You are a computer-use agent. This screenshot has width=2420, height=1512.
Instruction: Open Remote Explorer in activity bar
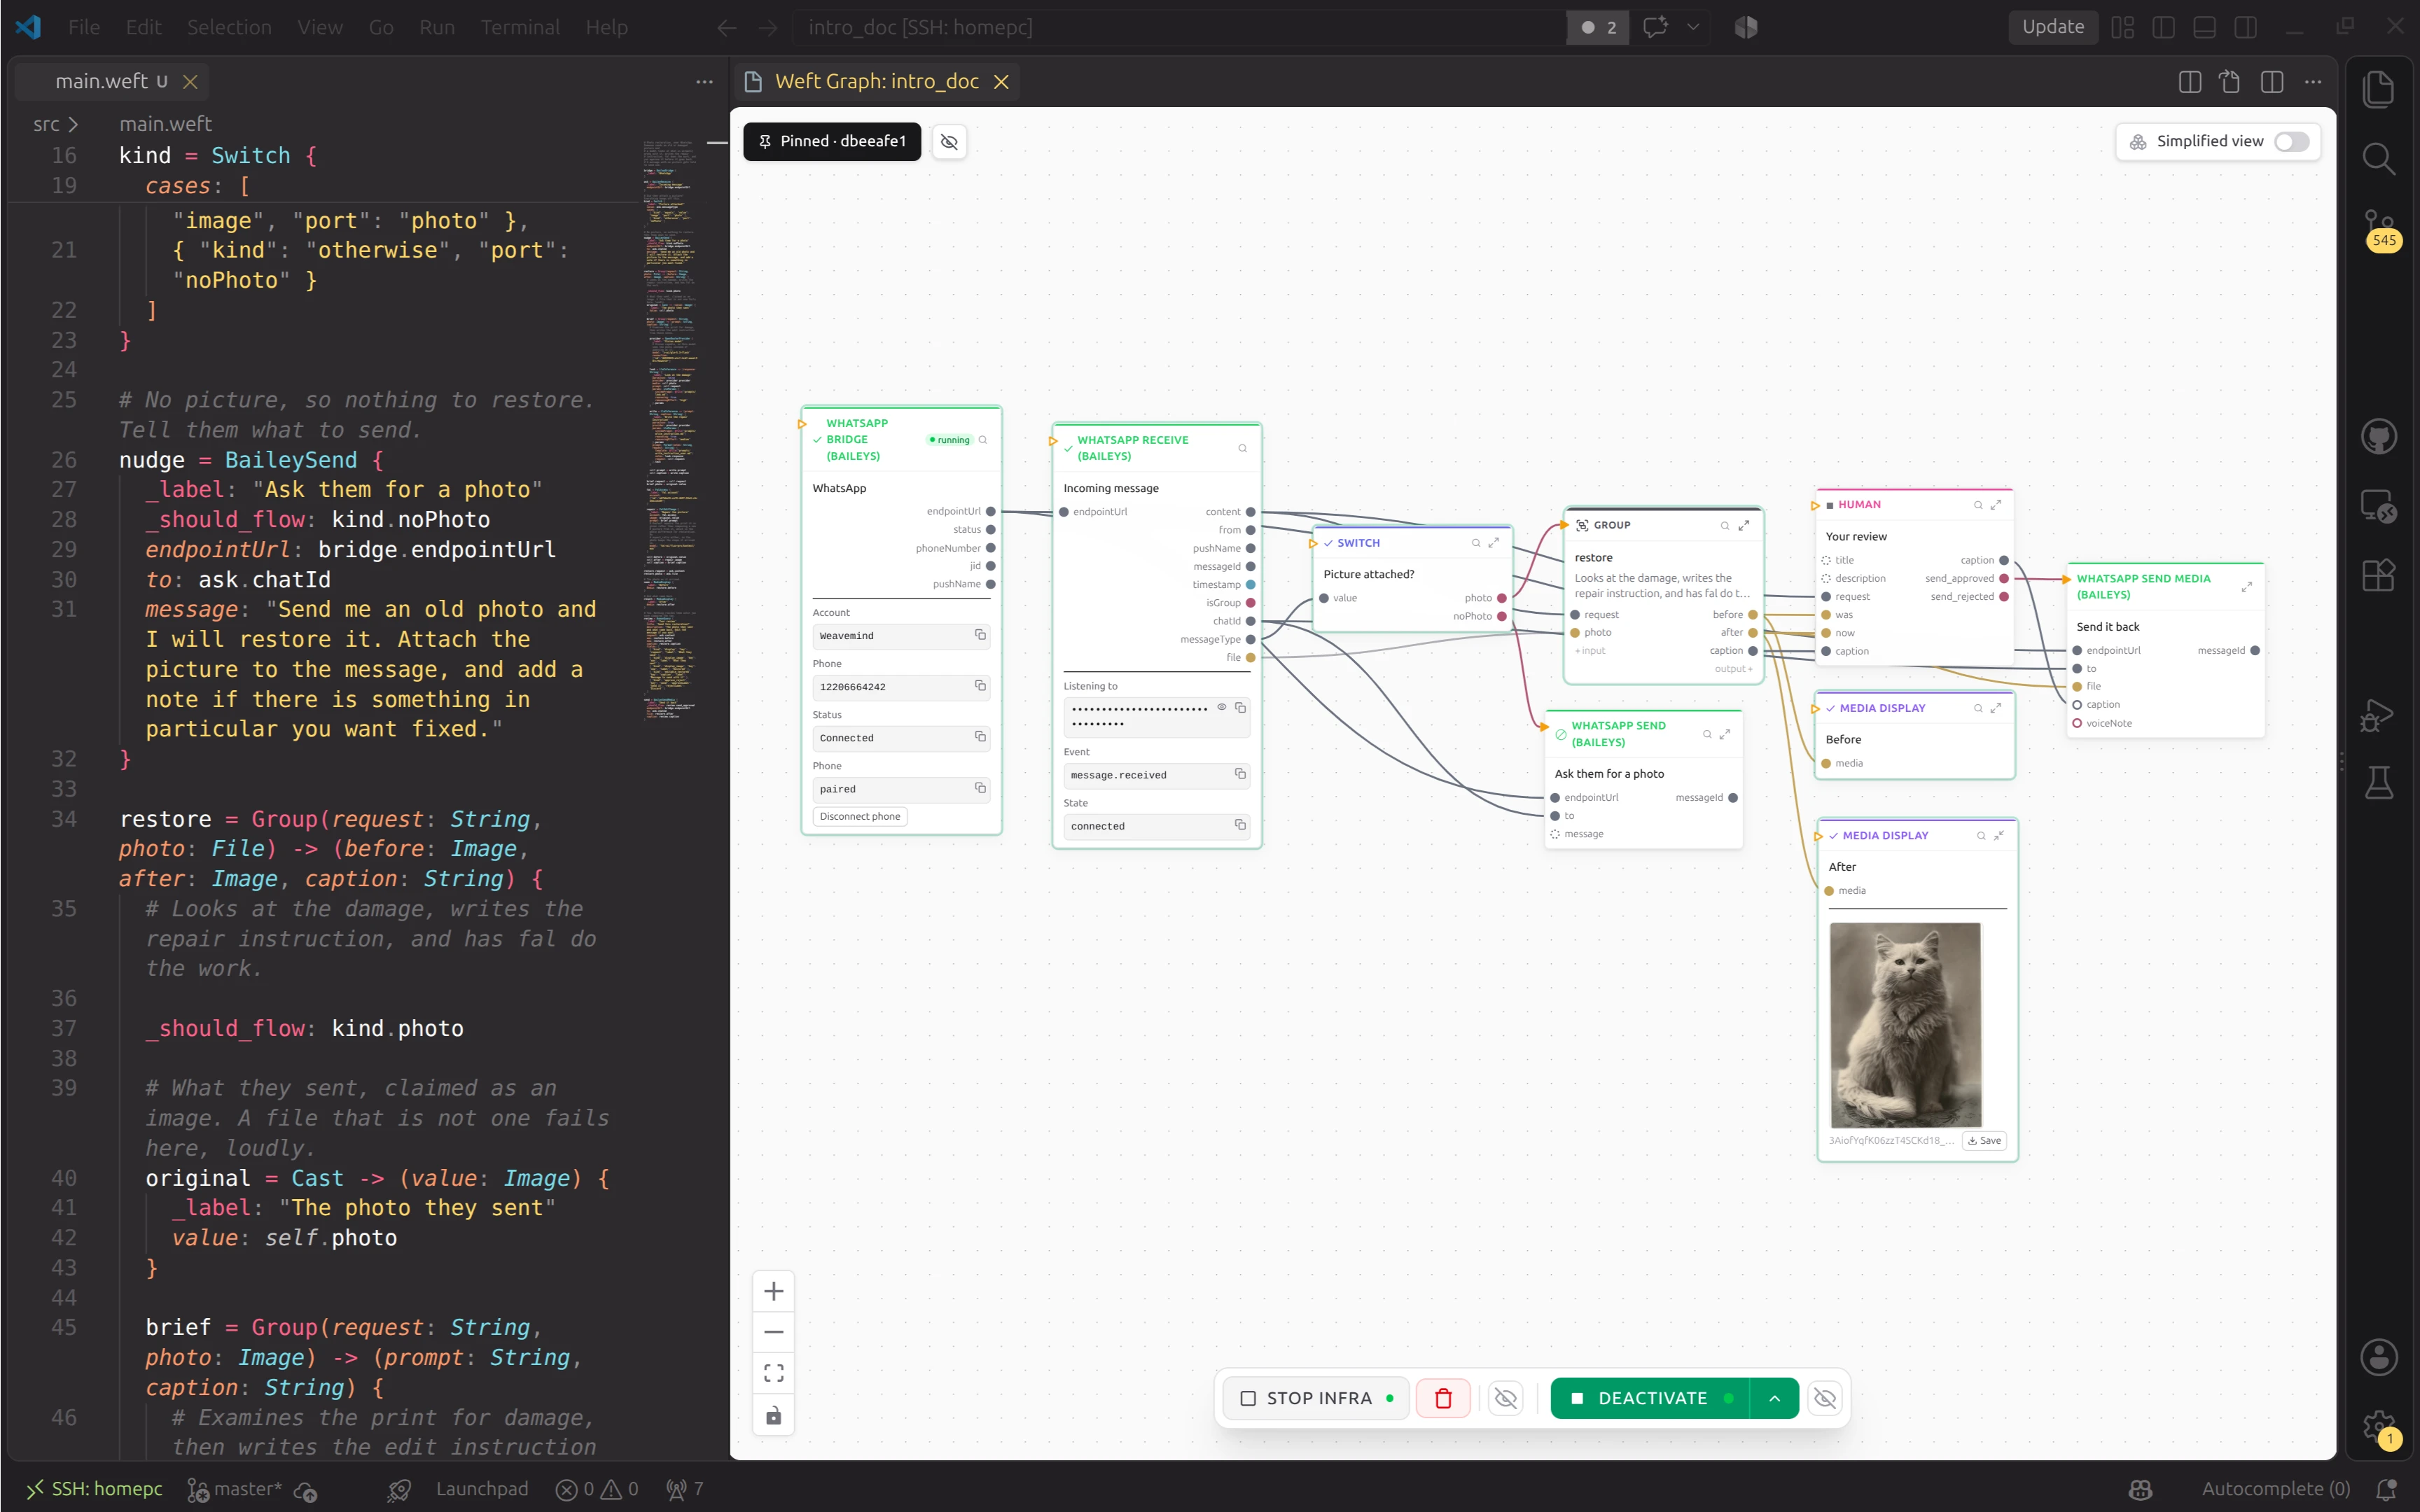pyautogui.click(x=2378, y=506)
